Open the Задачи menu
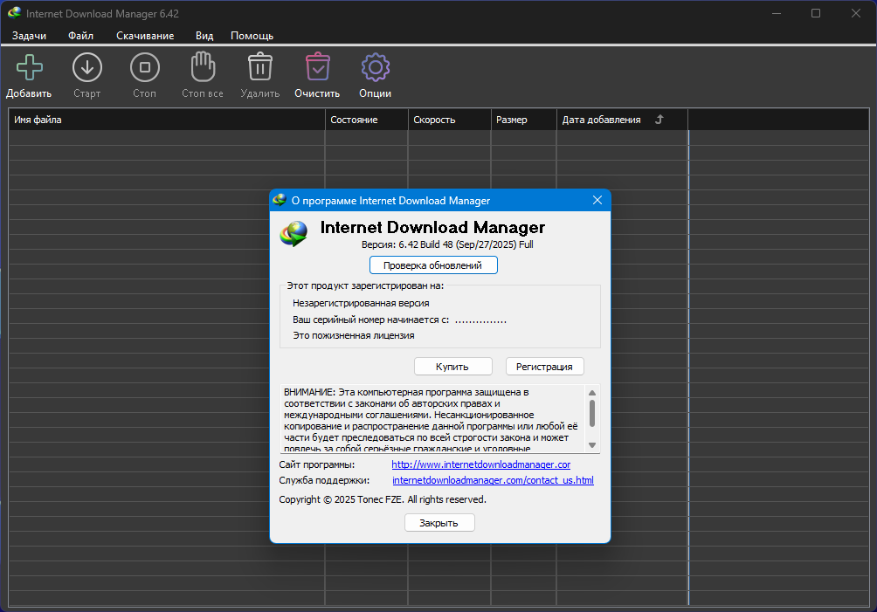877x612 pixels. (x=29, y=36)
